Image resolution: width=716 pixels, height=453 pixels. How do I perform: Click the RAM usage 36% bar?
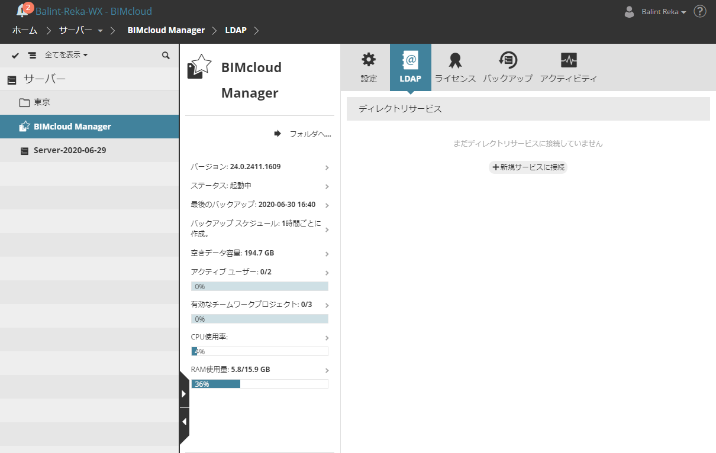click(x=260, y=384)
